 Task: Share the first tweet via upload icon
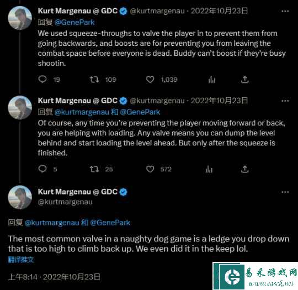(x=245, y=80)
